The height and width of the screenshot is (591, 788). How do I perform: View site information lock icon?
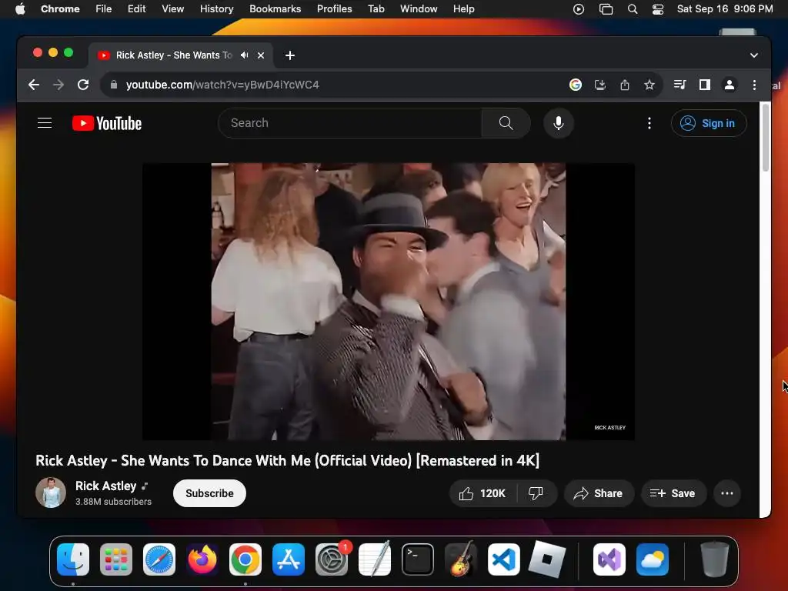pos(114,85)
